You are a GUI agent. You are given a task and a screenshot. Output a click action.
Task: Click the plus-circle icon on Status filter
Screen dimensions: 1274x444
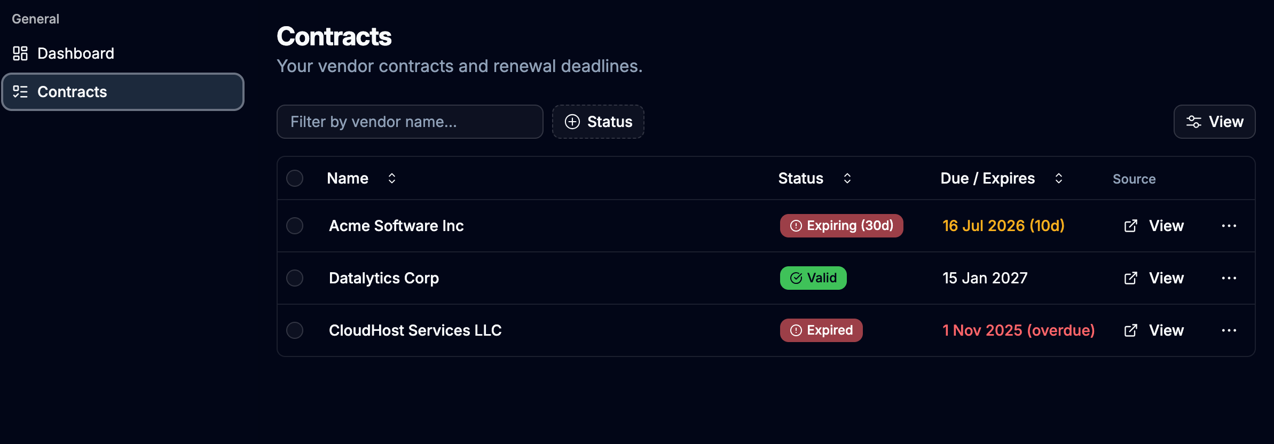572,122
